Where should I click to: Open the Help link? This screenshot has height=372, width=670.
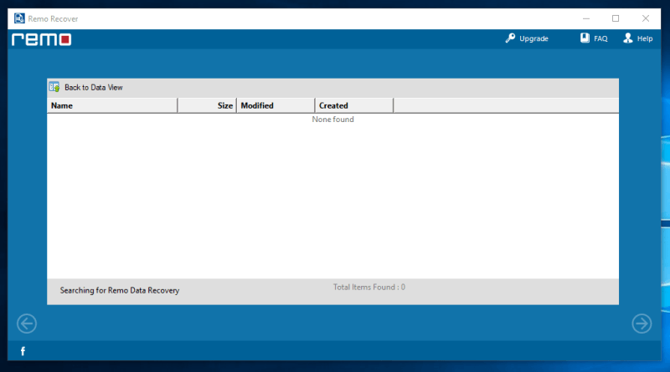645,38
